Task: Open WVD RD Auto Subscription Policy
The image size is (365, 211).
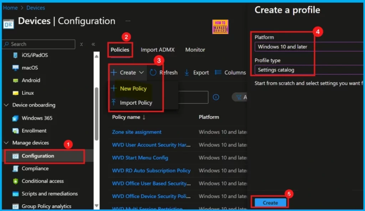Action: point(151,170)
